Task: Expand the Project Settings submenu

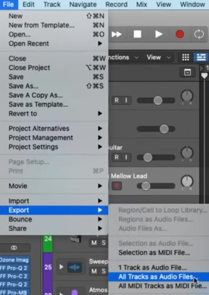Action: point(54,147)
